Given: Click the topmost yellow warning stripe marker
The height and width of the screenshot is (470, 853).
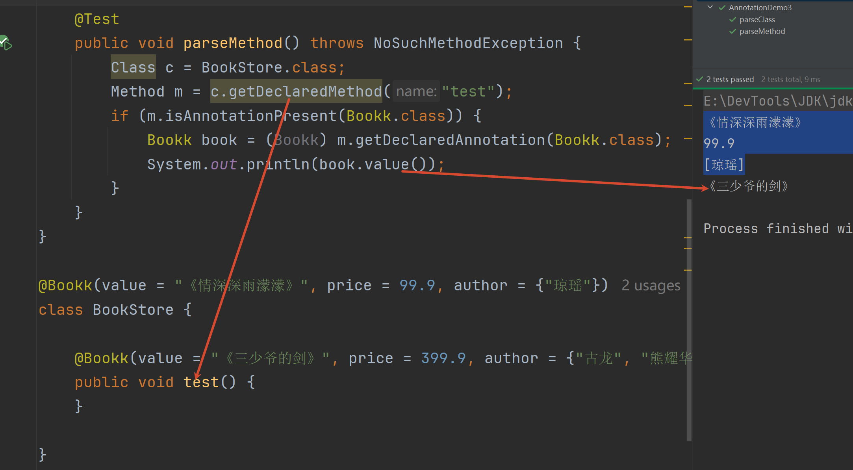Looking at the screenshot, I should (688, 7).
